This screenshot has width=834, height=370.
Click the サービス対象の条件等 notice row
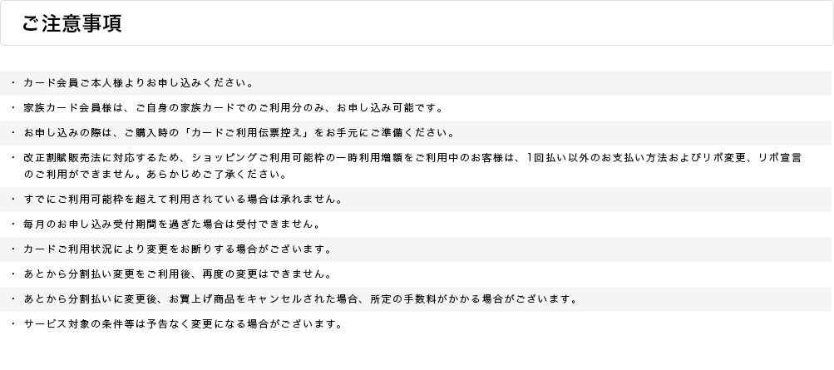point(416,323)
